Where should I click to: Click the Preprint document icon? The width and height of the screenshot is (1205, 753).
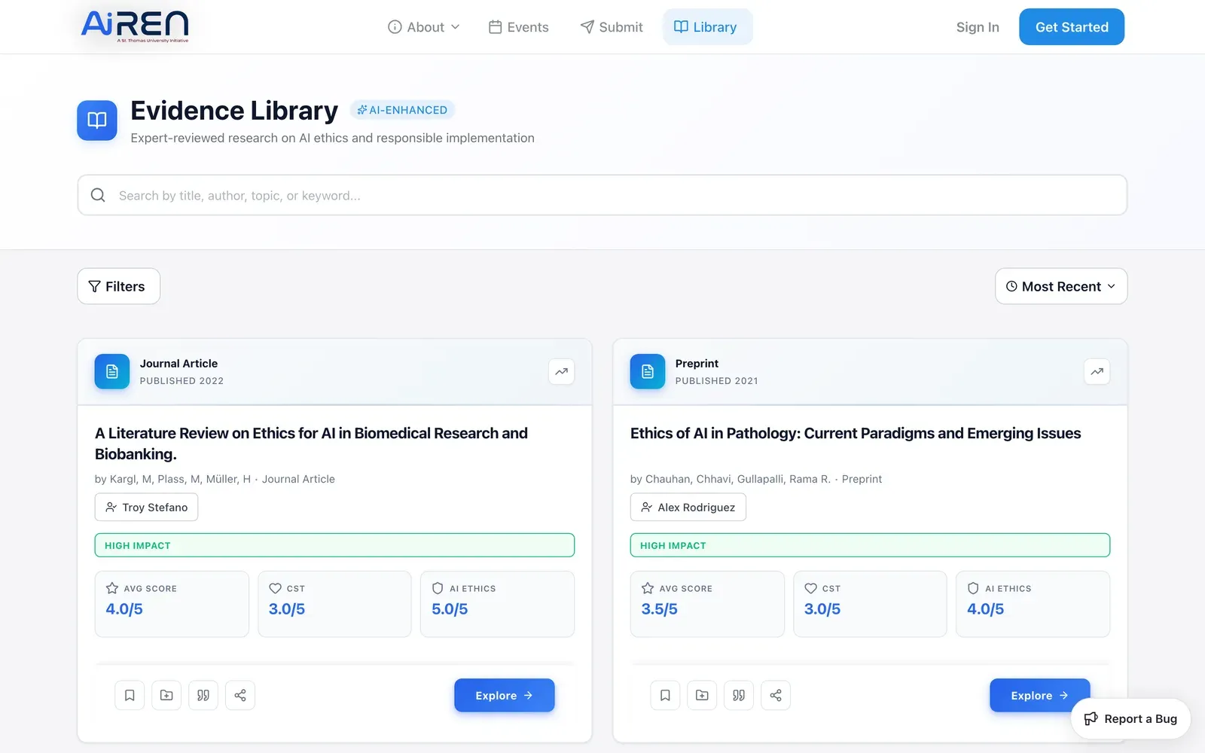tap(648, 371)
